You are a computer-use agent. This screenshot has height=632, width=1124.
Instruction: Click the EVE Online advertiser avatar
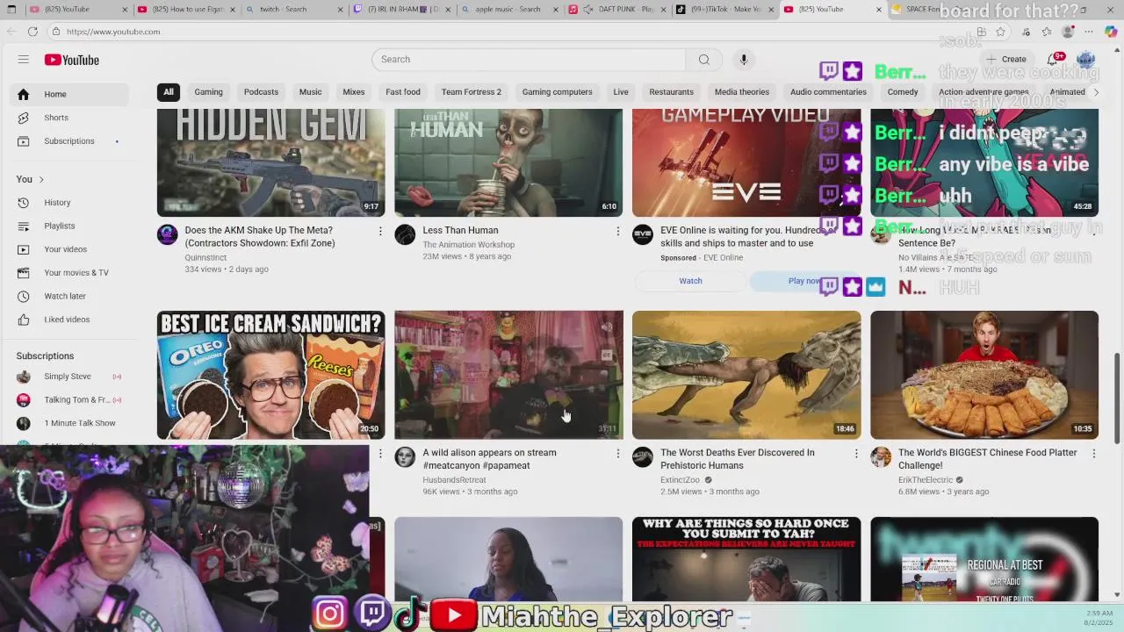click(643, 234)
